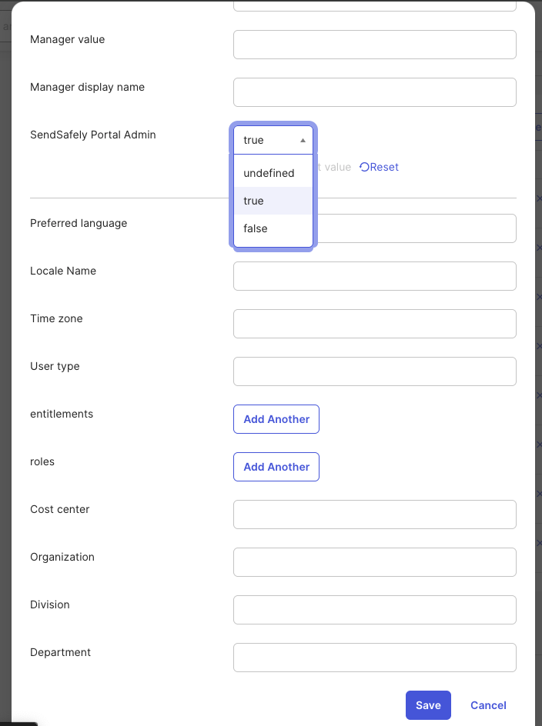The height and width of the screenshot is (726, 542).
Task: Focus the Department input field
Action: [x=375, y=658]
